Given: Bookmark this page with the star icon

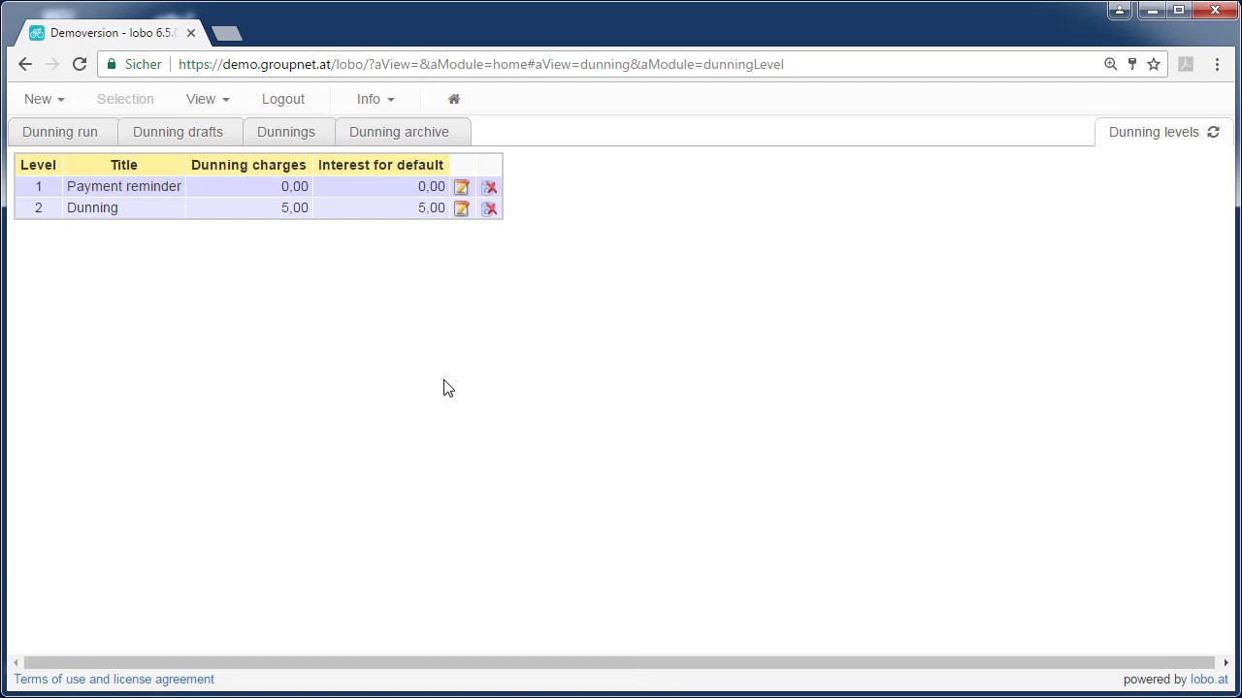Looking at the screenshot, I should tap(1154, 64).
